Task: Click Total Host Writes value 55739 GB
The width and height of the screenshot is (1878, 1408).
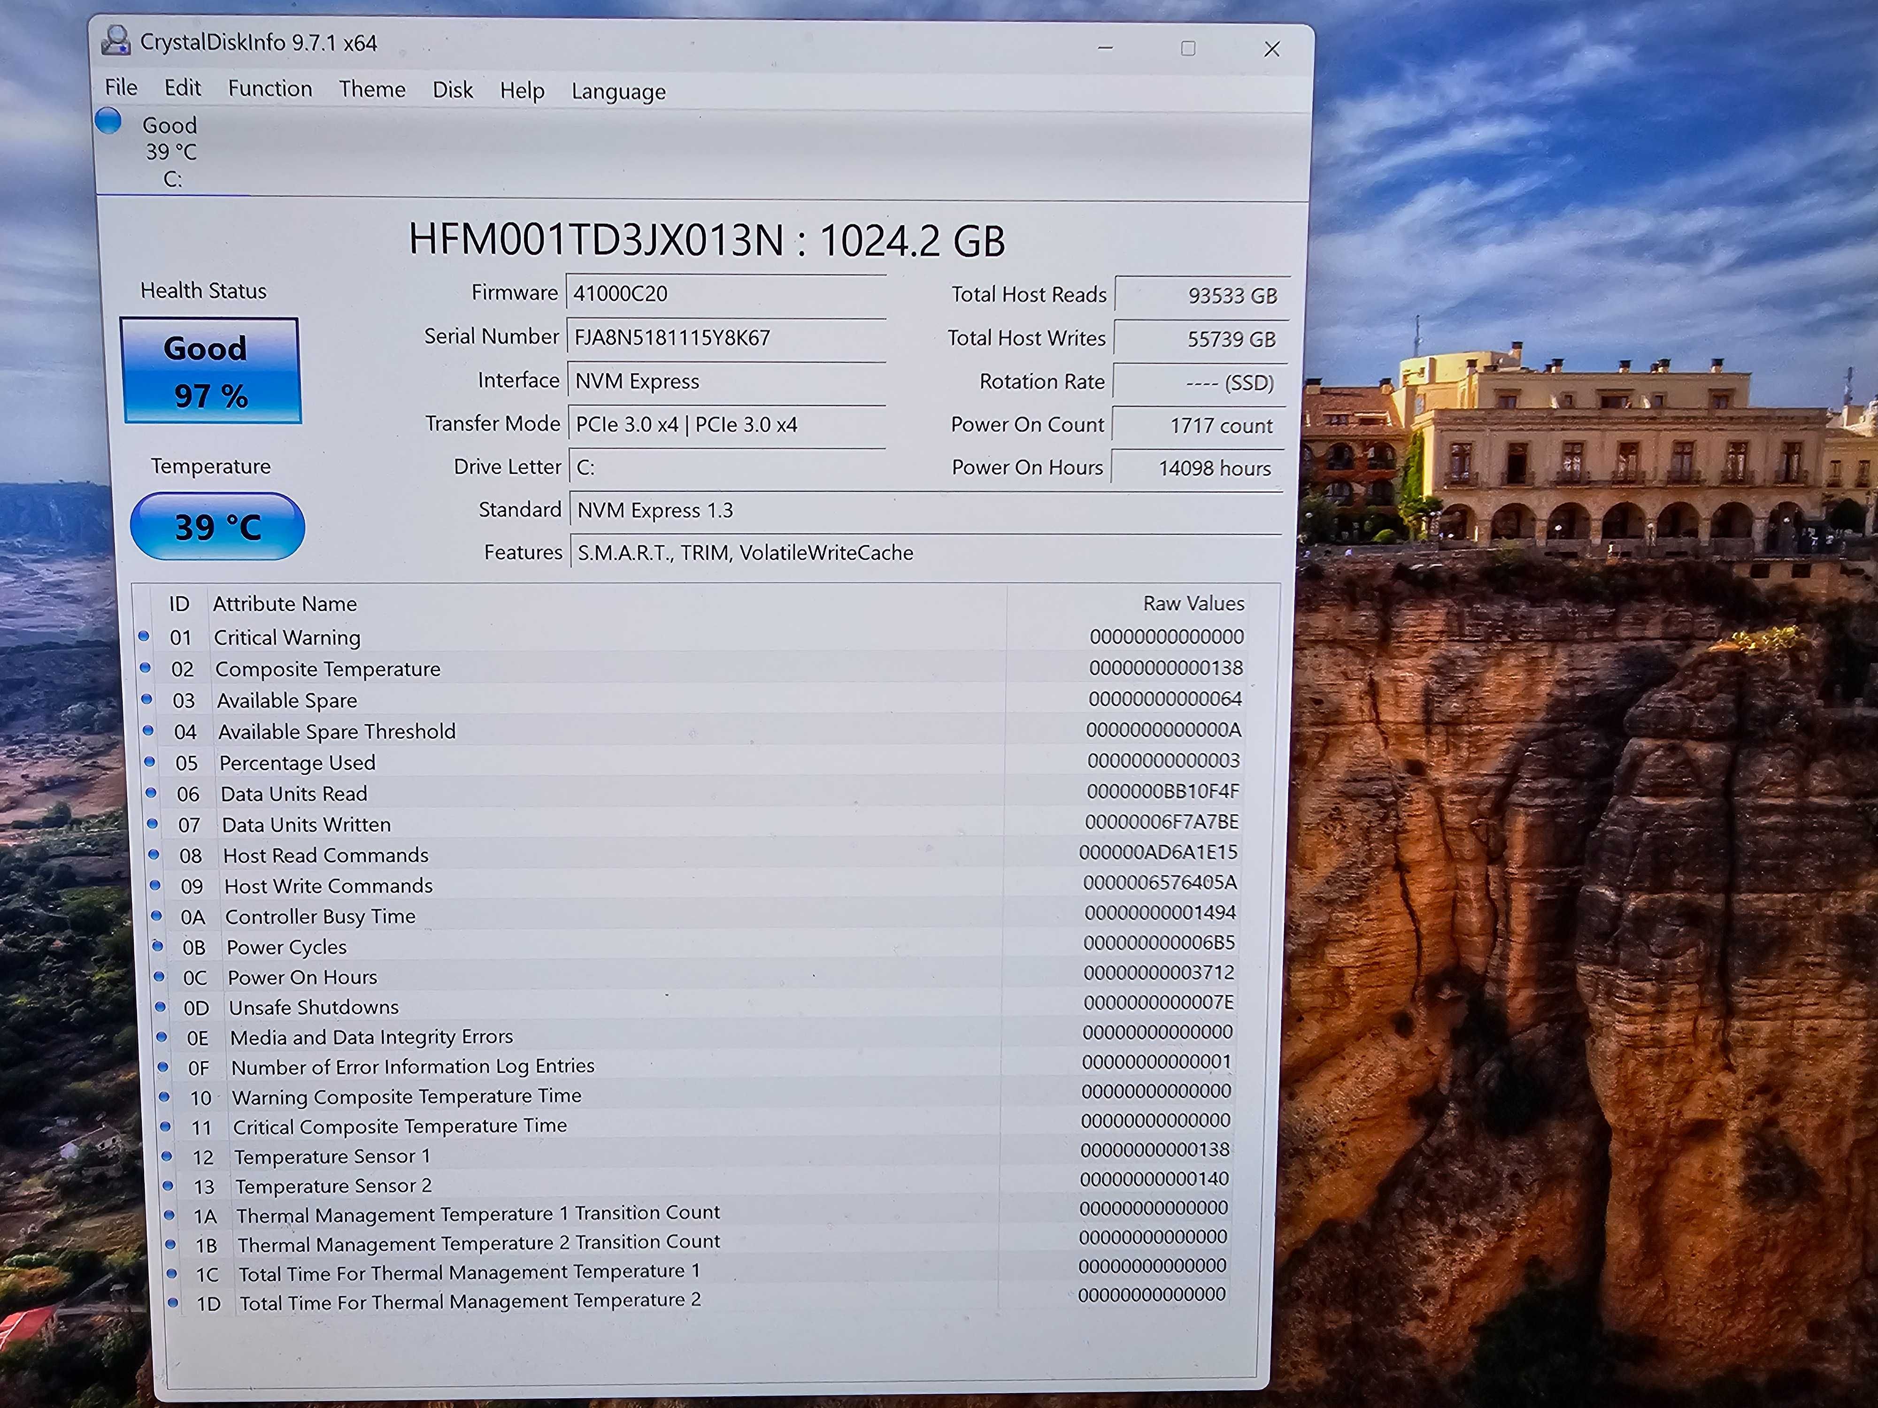Action: pos(1202,339)
